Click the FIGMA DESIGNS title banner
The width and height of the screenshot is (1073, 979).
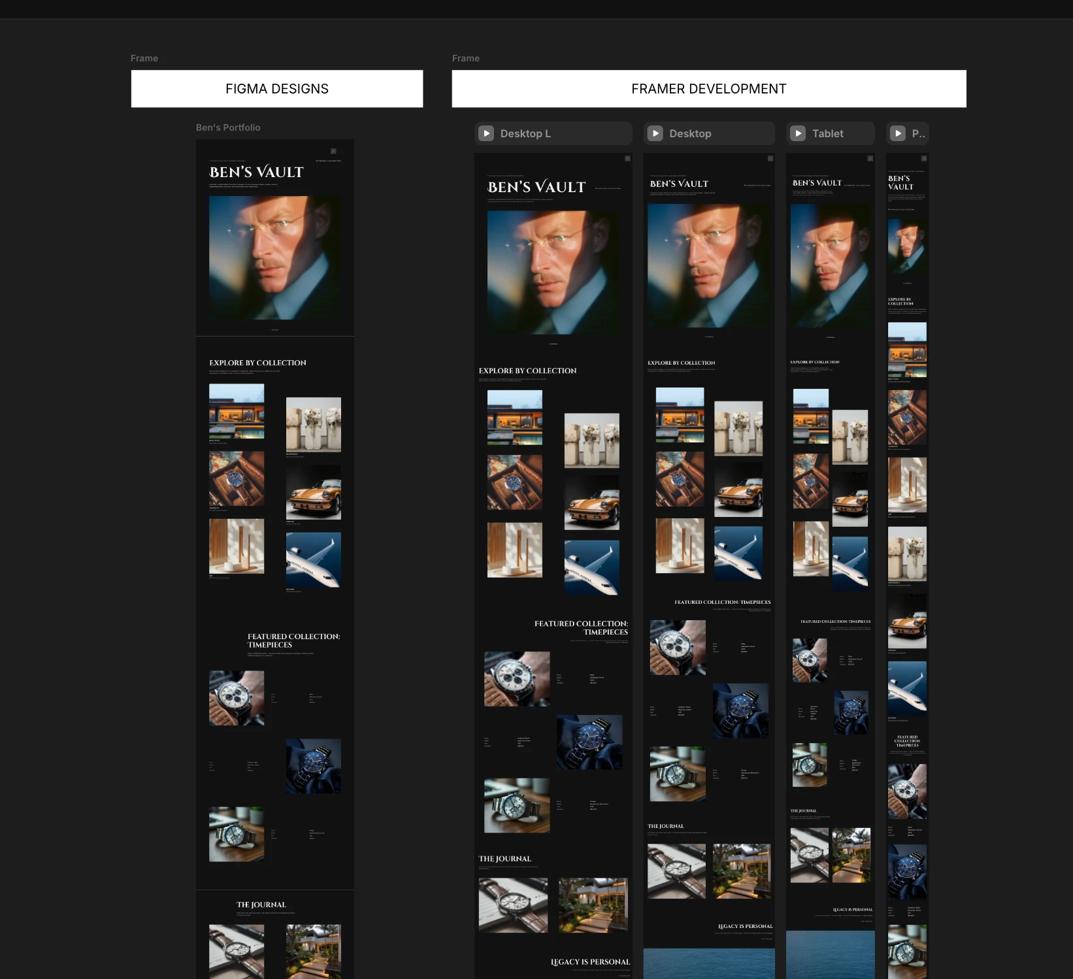click(x=277, y=89)
